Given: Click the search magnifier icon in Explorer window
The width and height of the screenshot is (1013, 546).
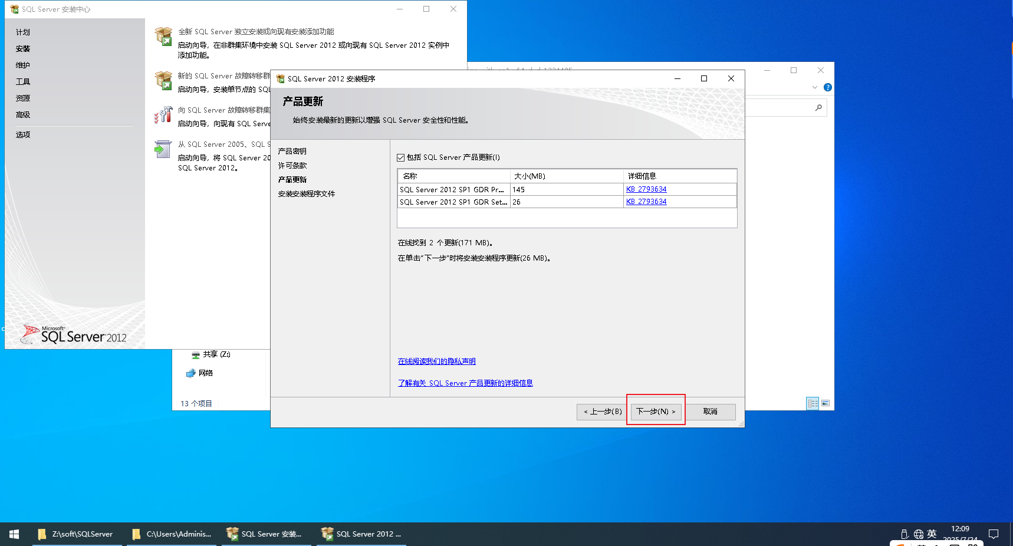Looking at the screenshot, I should [818, 107].
